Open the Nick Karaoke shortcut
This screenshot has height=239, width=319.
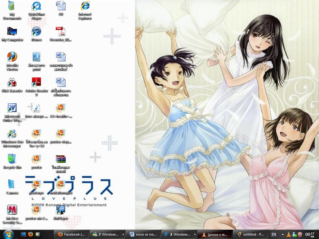pyautogui.click(x=12, y=85)
